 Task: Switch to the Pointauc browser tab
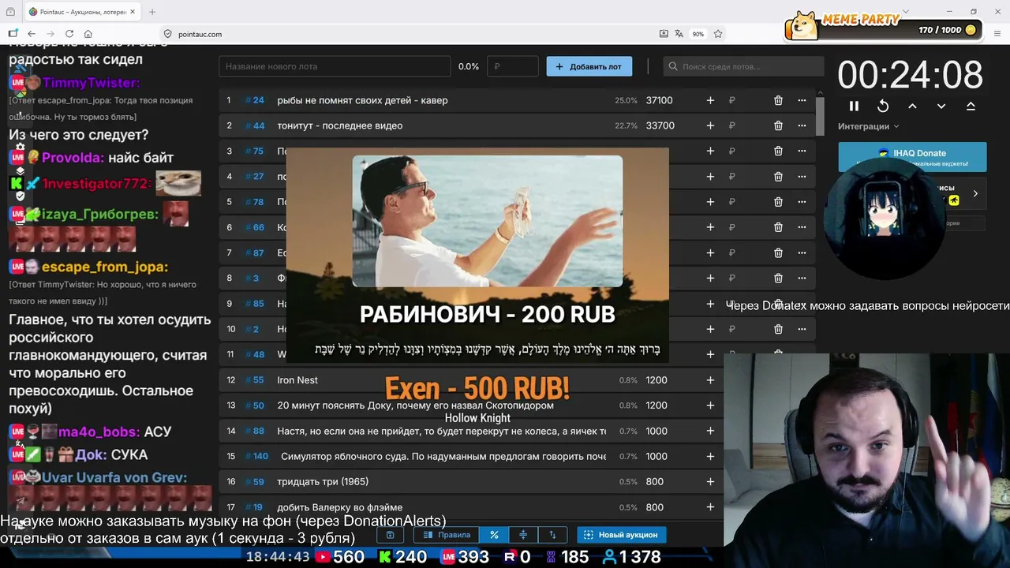pyautogui.click(x=84, y=12)
